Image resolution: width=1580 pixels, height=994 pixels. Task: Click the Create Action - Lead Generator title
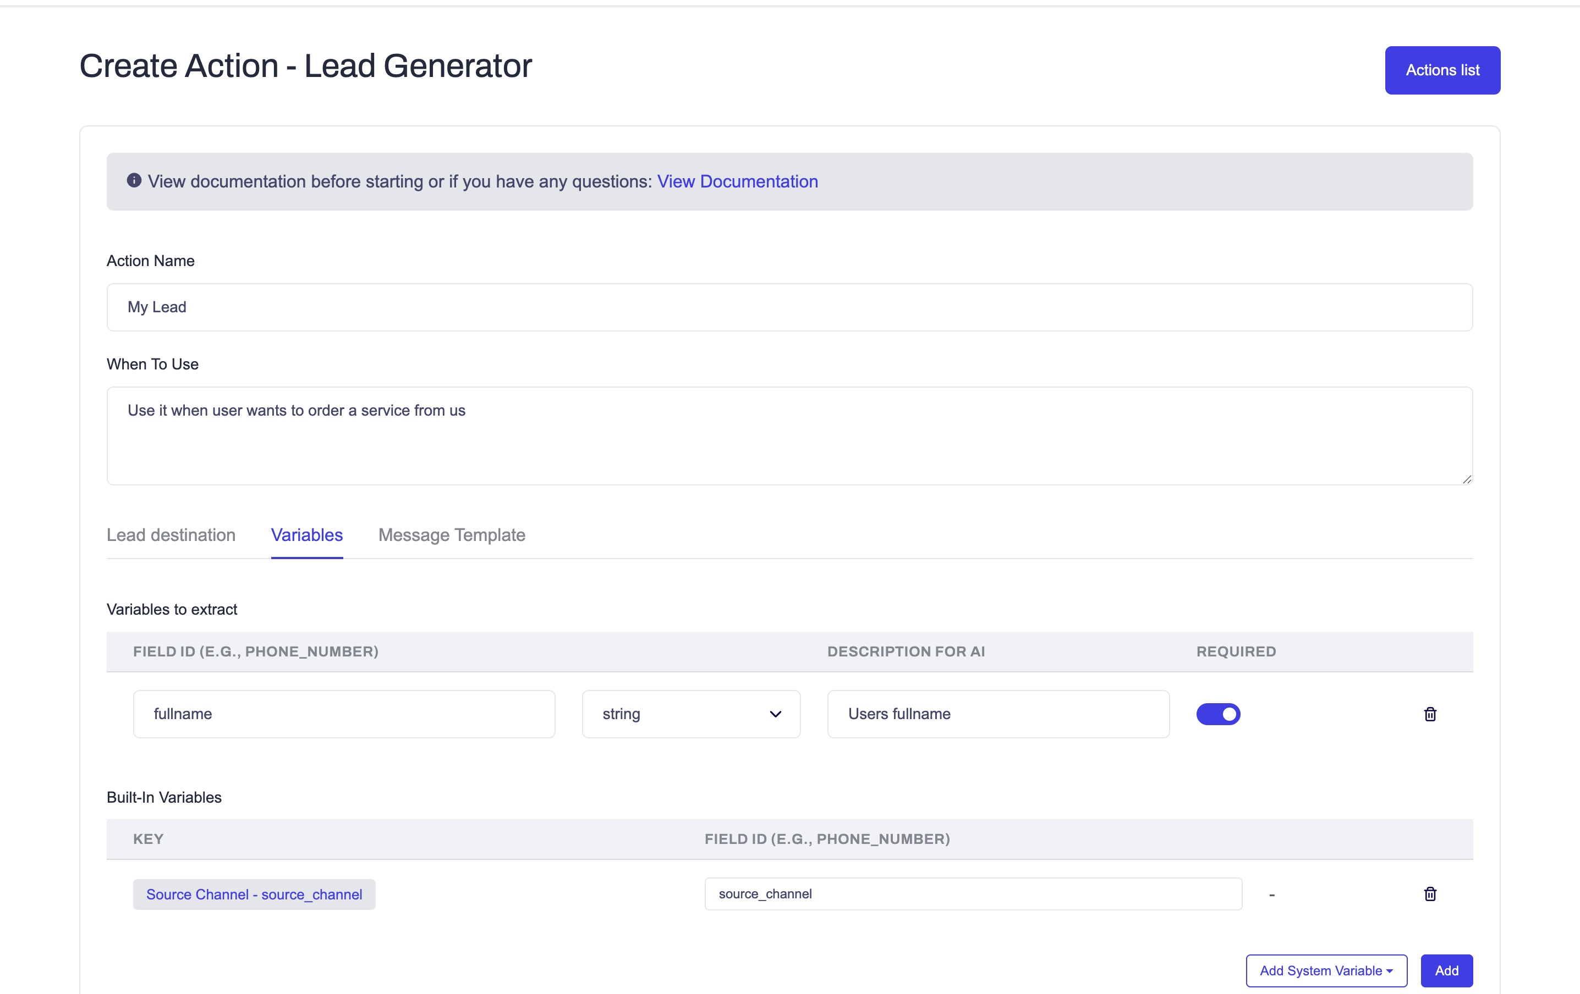pyautogui.click(x=305, y=66)
